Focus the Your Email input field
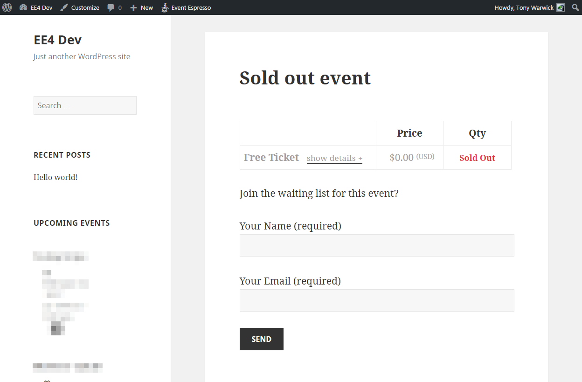 tap(377, 300)
